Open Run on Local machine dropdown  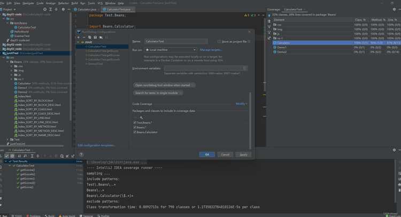pyautogui.click(x=171, y=50)
